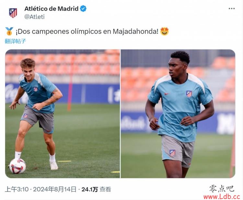The width and height of the screenshot is (243, 200).
Task: Click the soccer ball in left photo
Action: [17, 166]
